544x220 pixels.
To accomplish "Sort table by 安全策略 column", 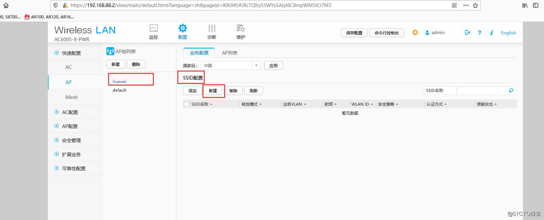I will coord(388,104).
